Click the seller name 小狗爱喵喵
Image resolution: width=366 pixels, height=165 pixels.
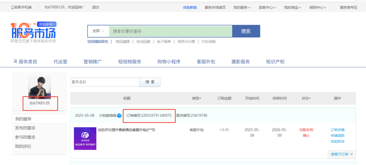(107, 115)
